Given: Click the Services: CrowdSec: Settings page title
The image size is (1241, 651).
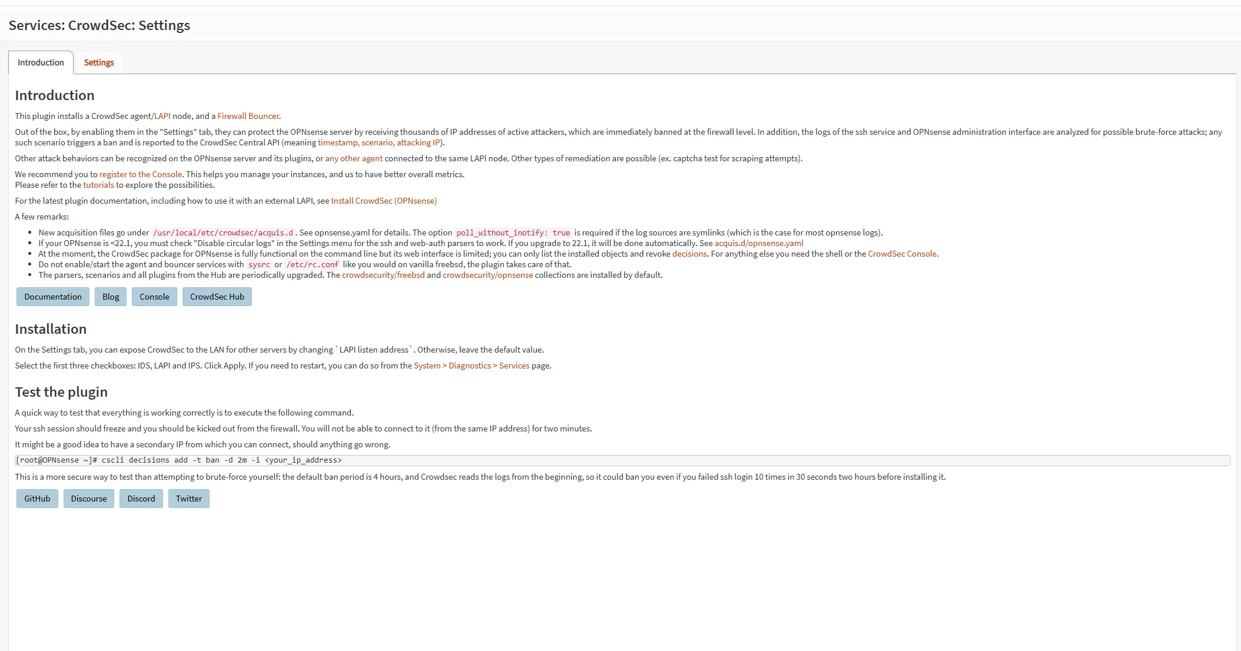Looking at the screenshot, I should (99, 25).
